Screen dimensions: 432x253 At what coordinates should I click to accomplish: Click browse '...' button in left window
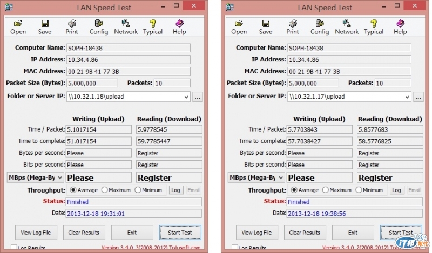point(198,97)
